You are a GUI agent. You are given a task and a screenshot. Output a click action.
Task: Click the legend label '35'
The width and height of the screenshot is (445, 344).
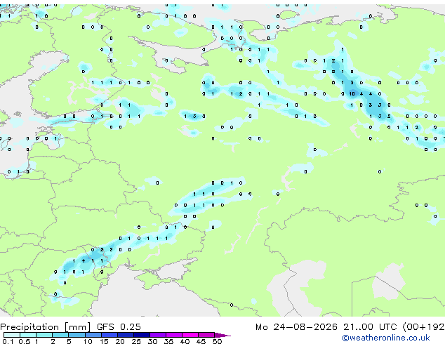point(168,341)
